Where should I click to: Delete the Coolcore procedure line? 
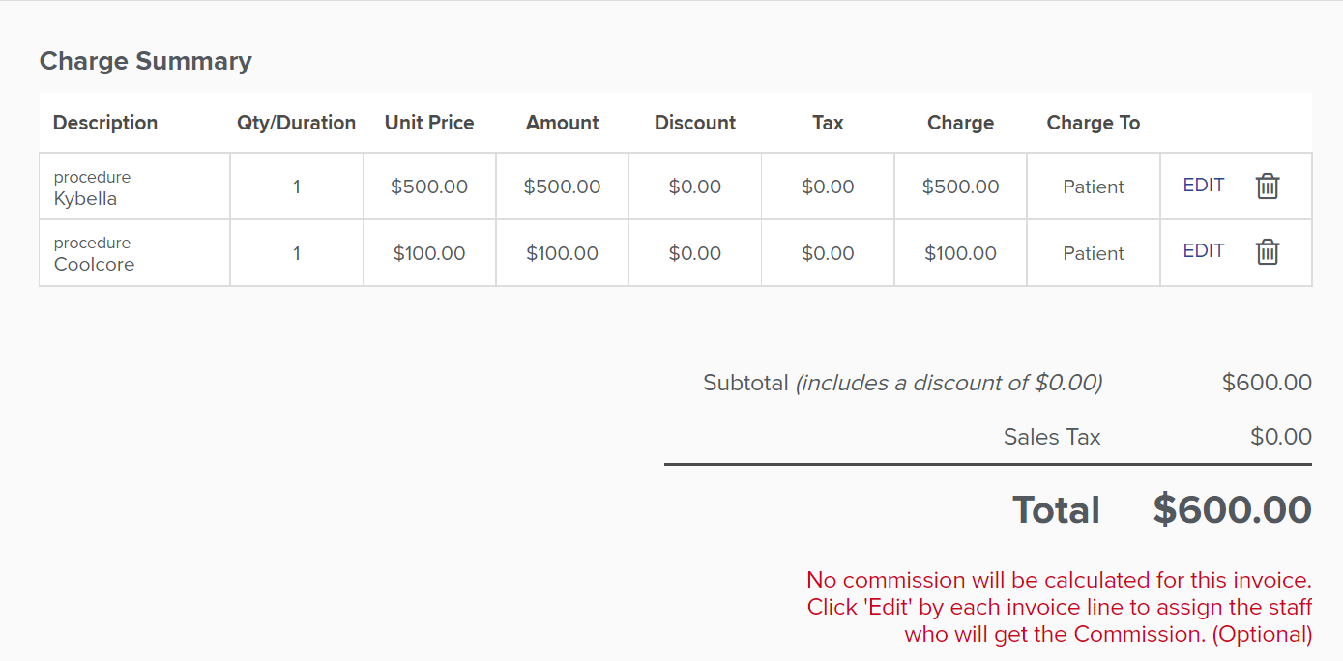[x=1267, y=252]
